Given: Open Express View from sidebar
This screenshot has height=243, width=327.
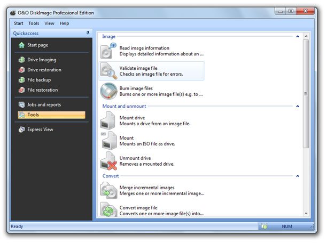Looking at the screenshot, I should (x=40, y=129).
